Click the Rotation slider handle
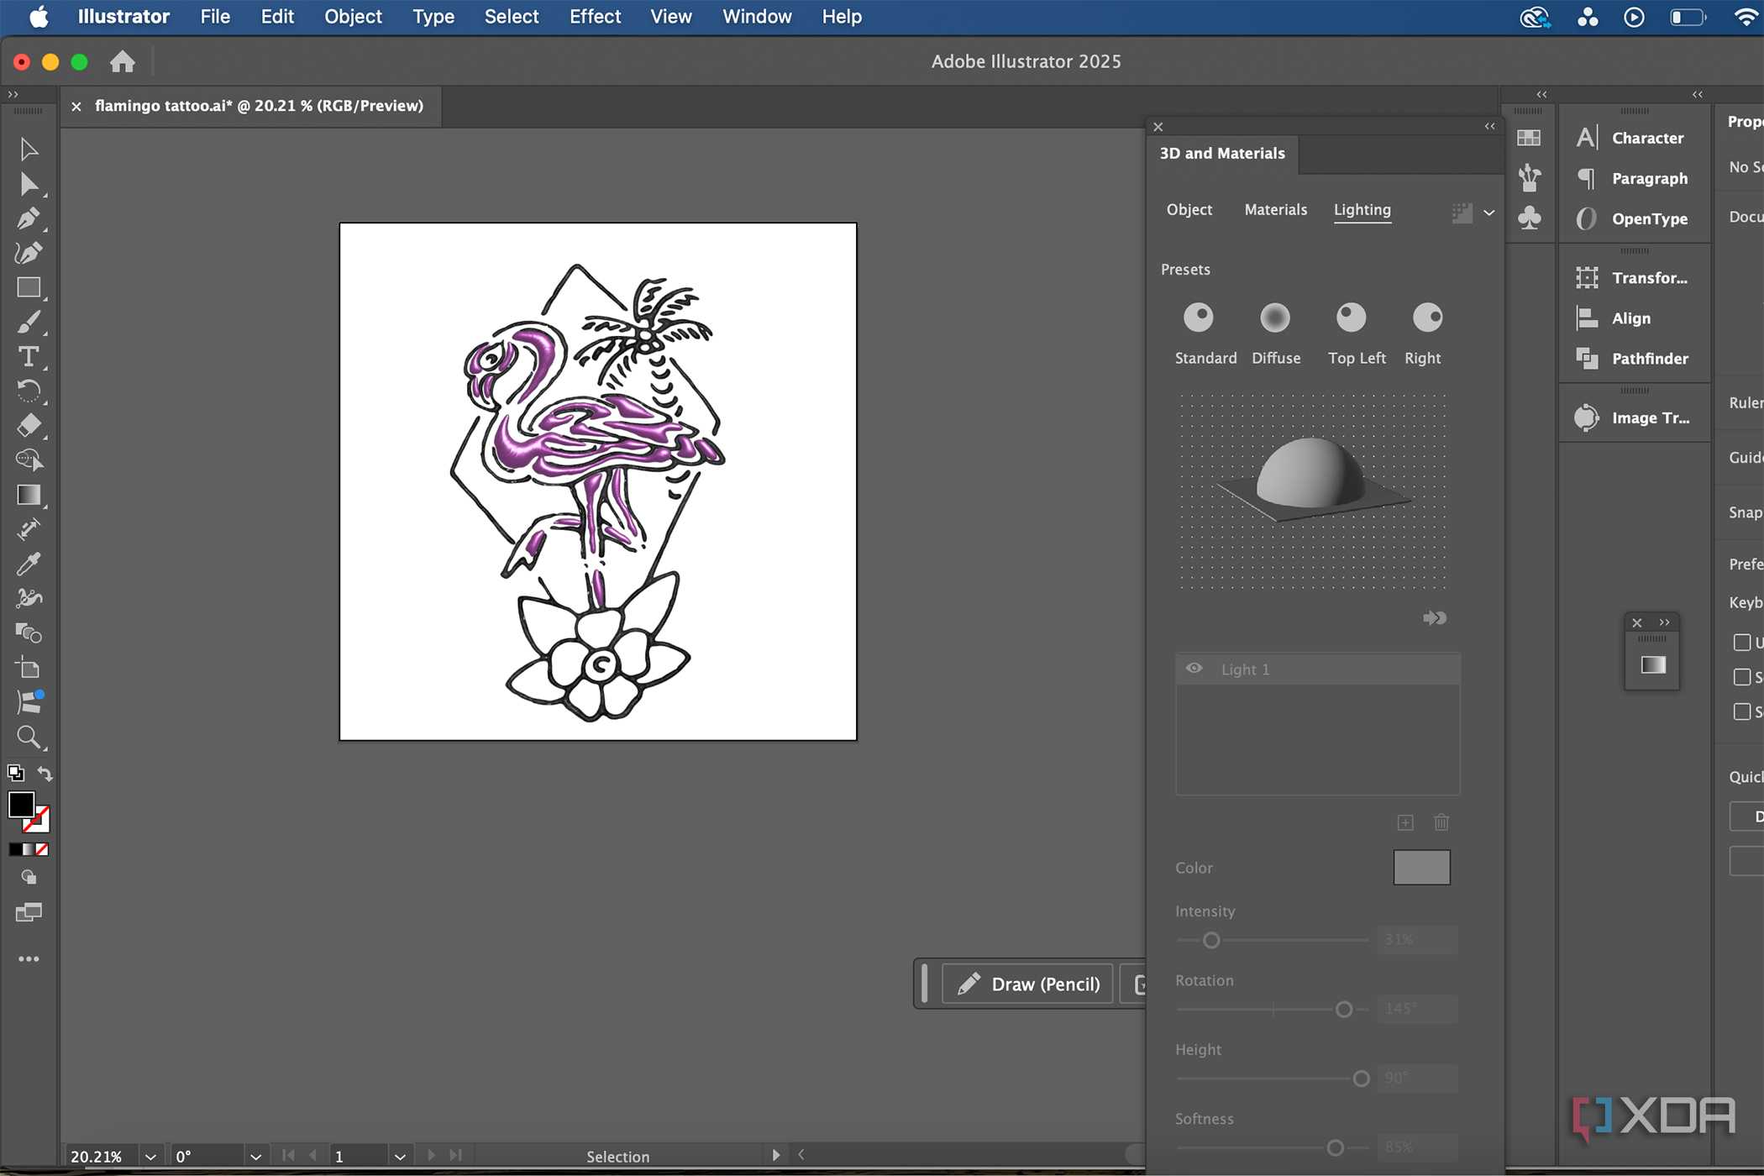Screen dimensions: 1764x1176 1344,1009
